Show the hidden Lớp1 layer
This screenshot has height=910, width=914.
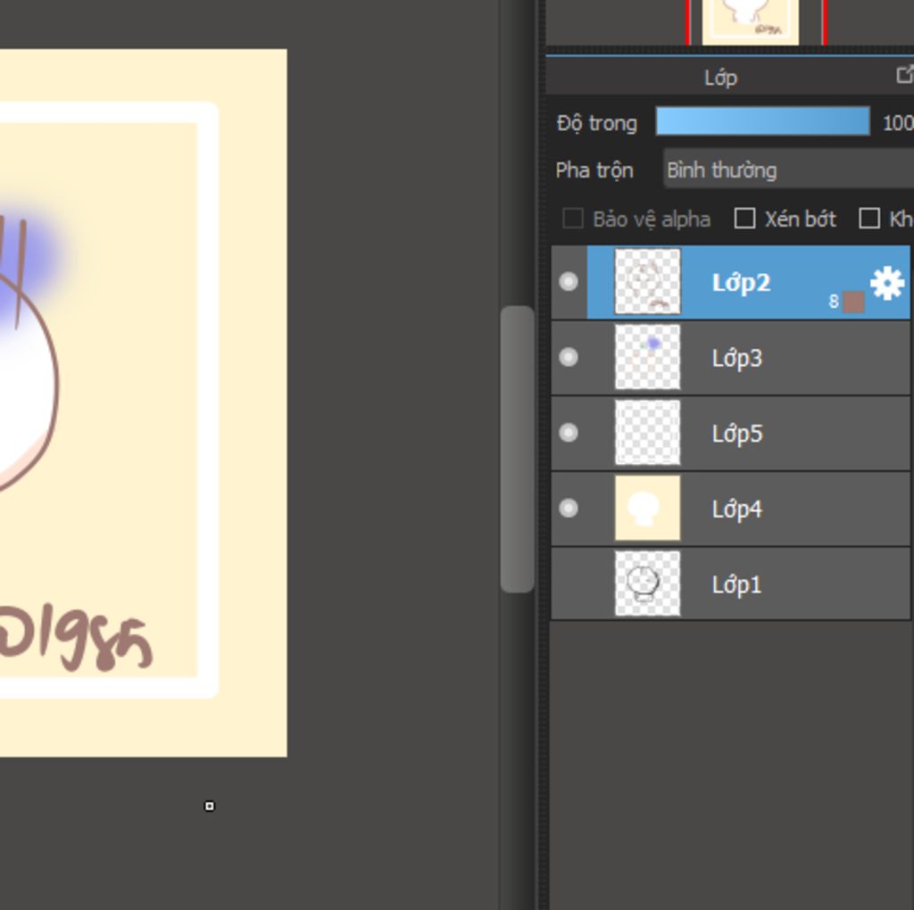(x=569, y=583)
